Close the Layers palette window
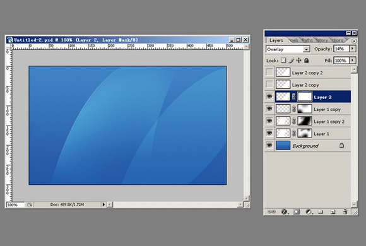 tap(355, 33)
